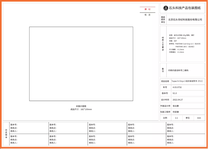208x149 pixels.
Task: Select the company name 北京石头世纪科技股份有限公司
Action: [x=185, y=20]
